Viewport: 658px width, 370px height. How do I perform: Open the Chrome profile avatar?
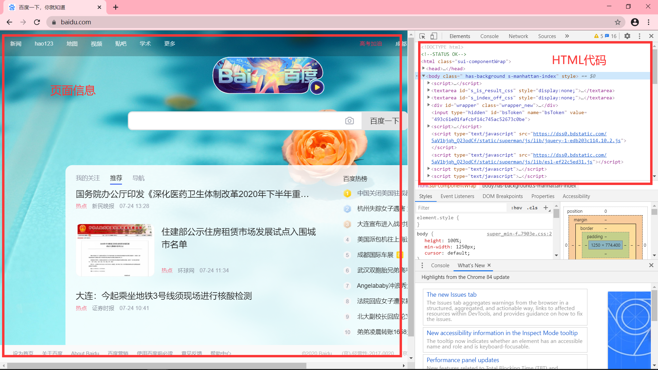click(x=635, y=22)
